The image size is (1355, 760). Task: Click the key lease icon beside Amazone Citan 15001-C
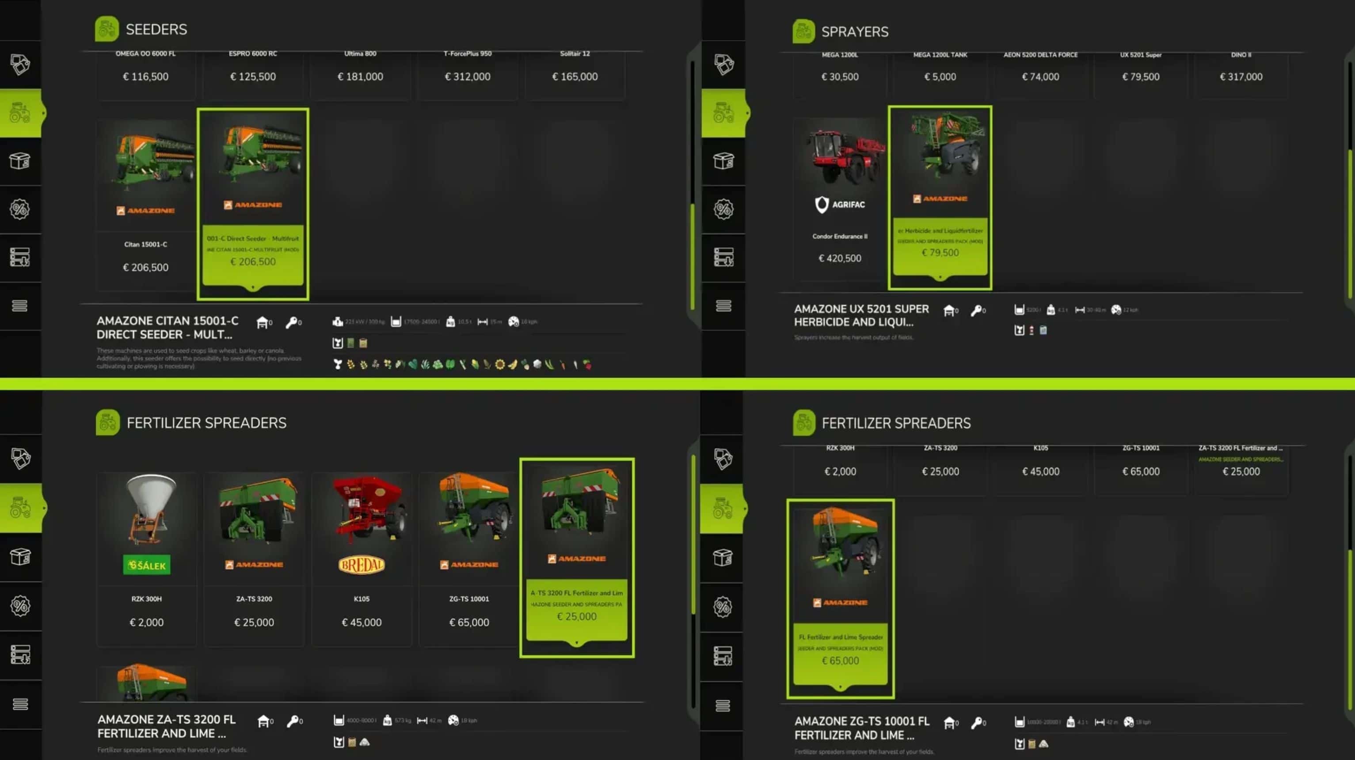pos(292,322)
